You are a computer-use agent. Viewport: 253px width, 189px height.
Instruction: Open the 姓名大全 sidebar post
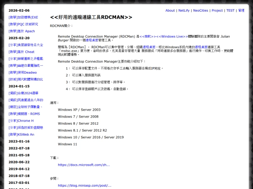26,45
